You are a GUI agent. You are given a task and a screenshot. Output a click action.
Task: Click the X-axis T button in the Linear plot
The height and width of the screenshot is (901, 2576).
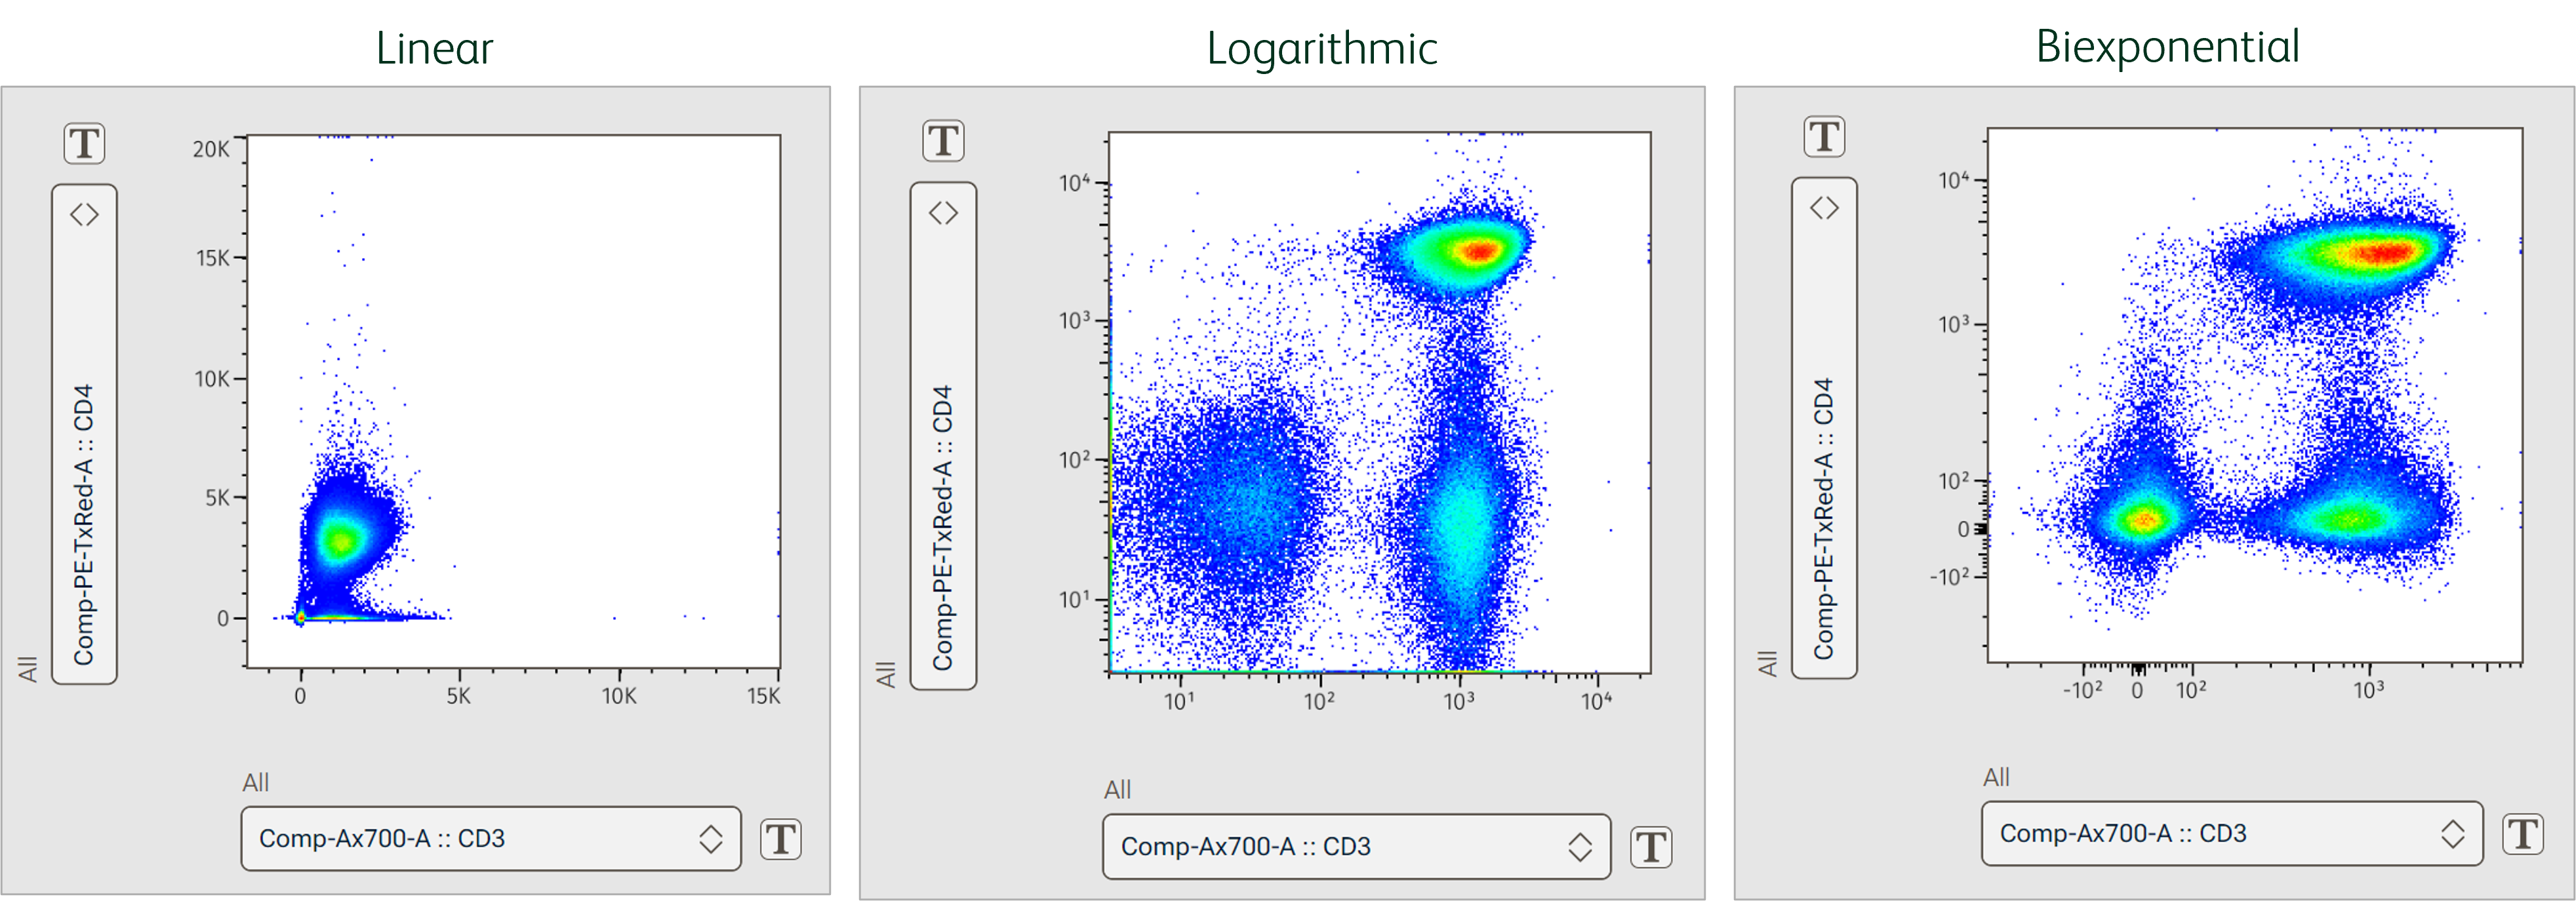[x=780, y=839]
